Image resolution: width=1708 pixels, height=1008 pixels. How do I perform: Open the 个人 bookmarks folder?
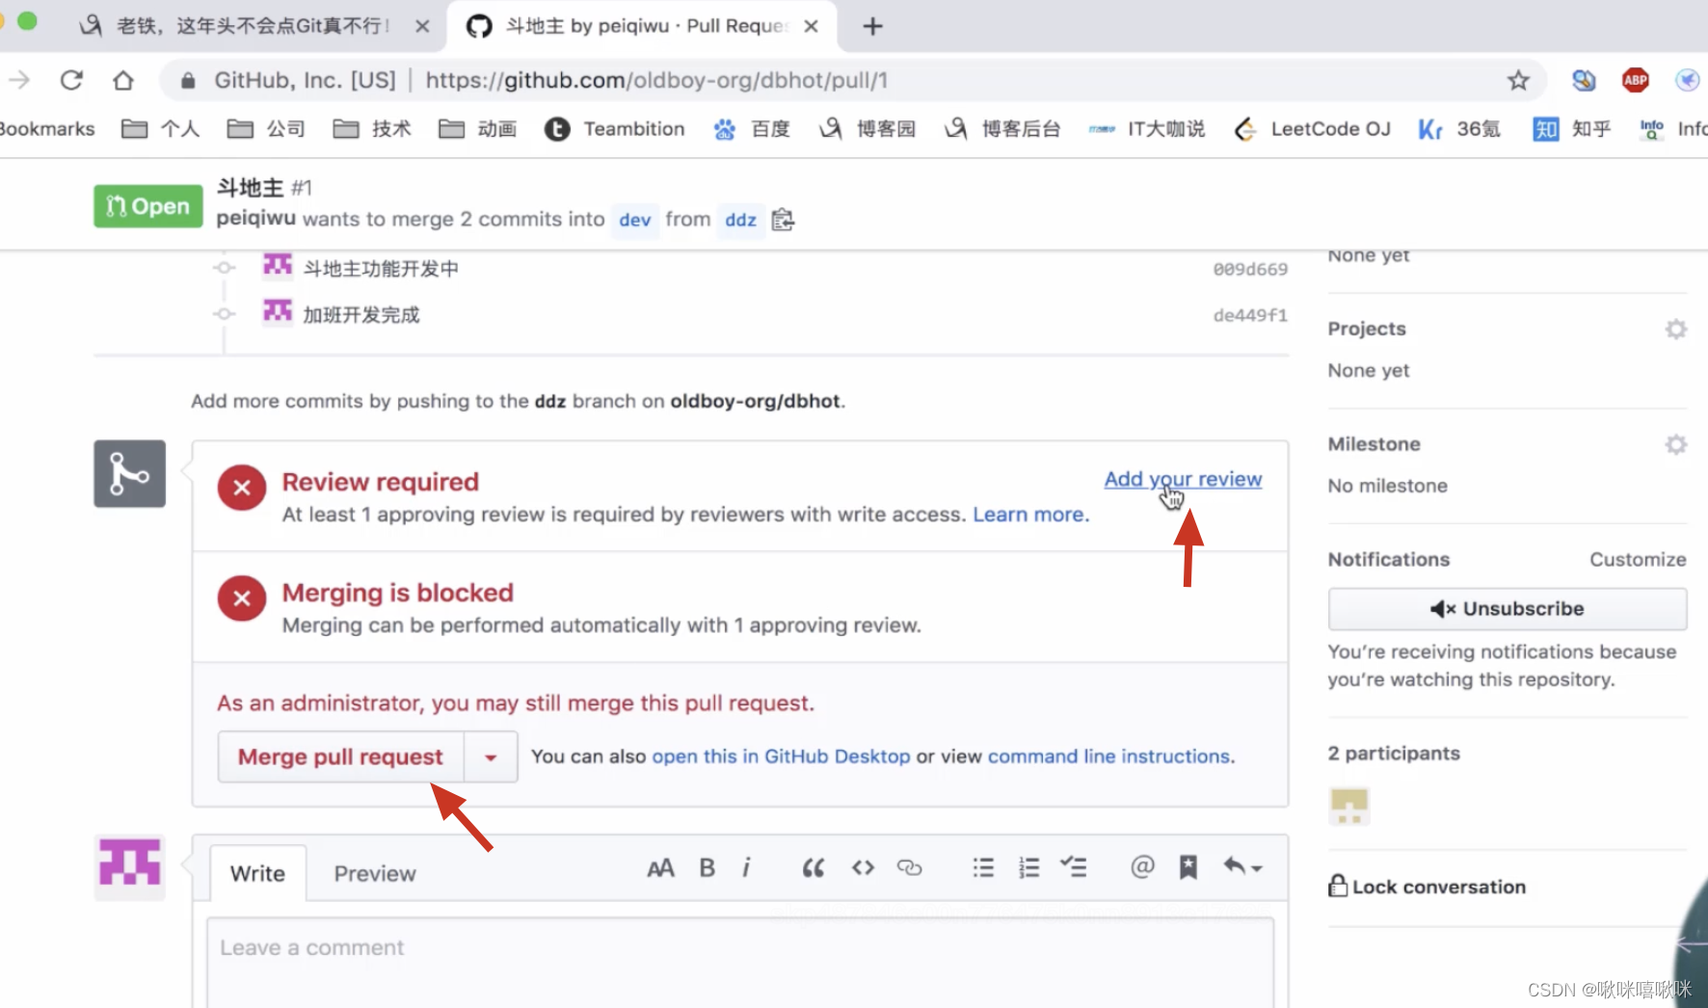pos(160,129)
